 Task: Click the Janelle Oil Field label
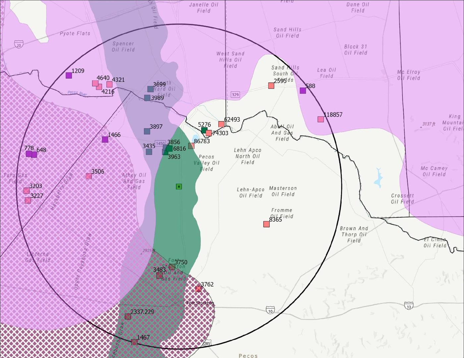pos(204,8)
